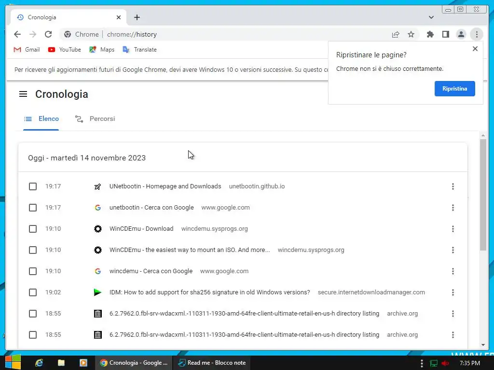
Task: Close the Cronologia tab
Action: tap(119, 17)
